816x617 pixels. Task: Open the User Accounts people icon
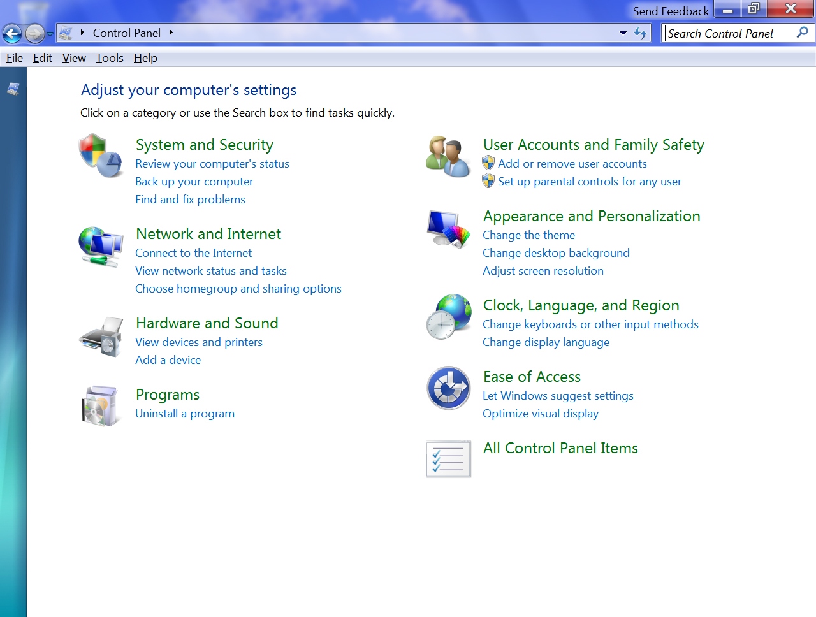coord(448,156)
